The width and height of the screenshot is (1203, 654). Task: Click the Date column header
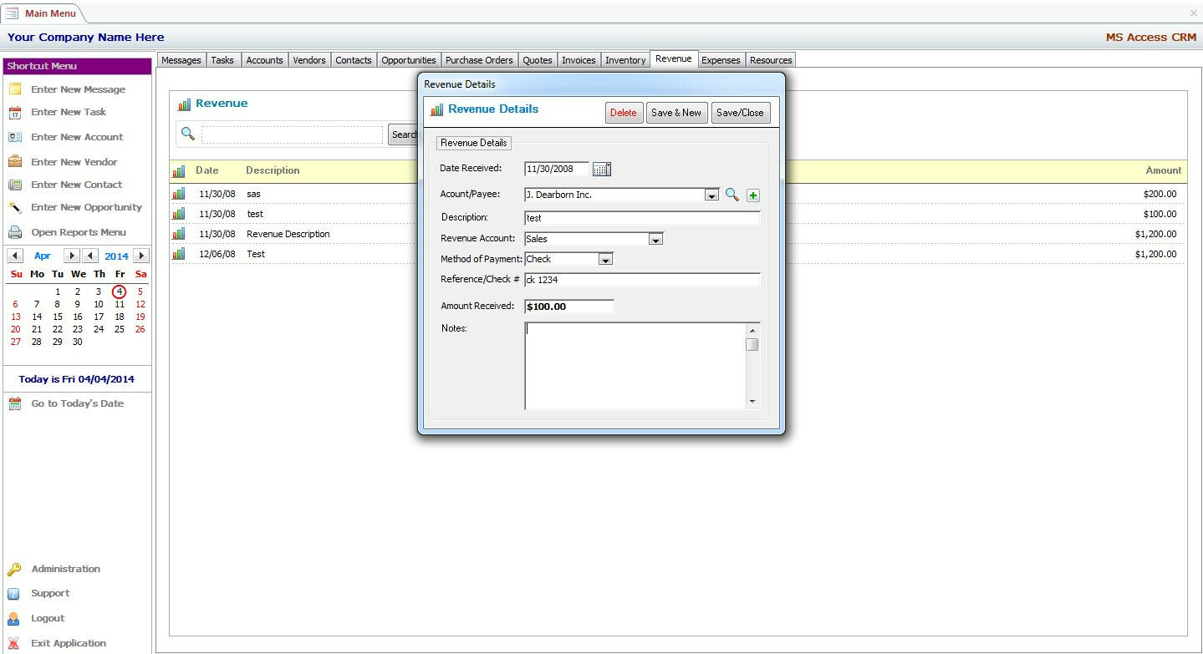tap(207, 170)
